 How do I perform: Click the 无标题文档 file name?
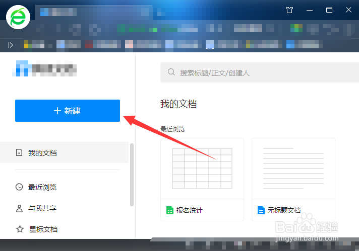pyautogui.click(x=284, y=210)
